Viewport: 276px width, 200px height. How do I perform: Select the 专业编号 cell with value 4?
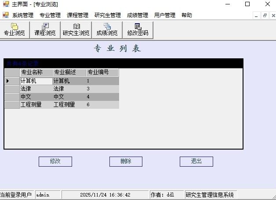[102, 97]
